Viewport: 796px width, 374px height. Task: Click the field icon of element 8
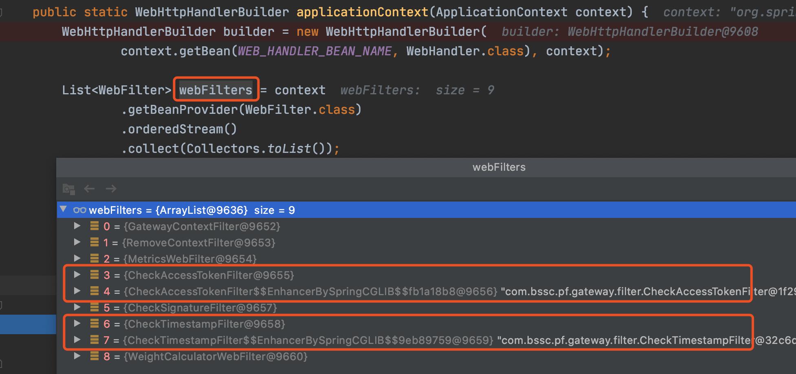95,356
